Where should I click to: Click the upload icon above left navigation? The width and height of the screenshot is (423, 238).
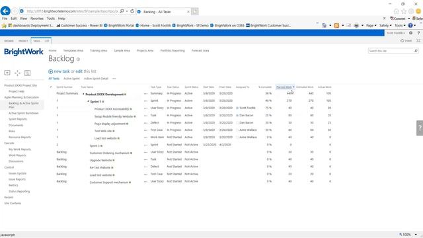tap(7, 73)
